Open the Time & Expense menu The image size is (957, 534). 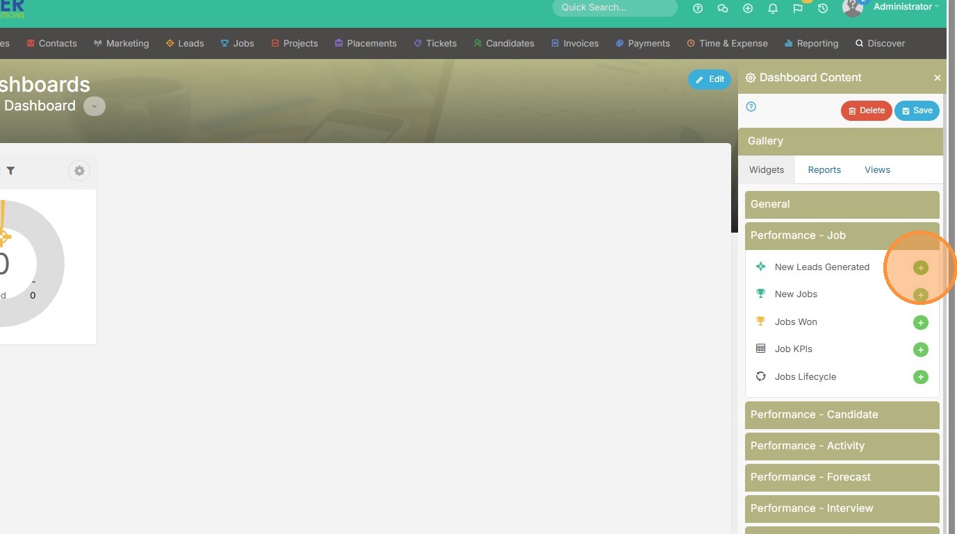tap(727, 43)
